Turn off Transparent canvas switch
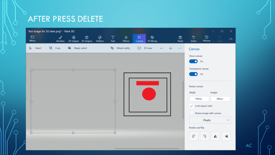Screen dimensions: 275x155 (x=193, y=74)
